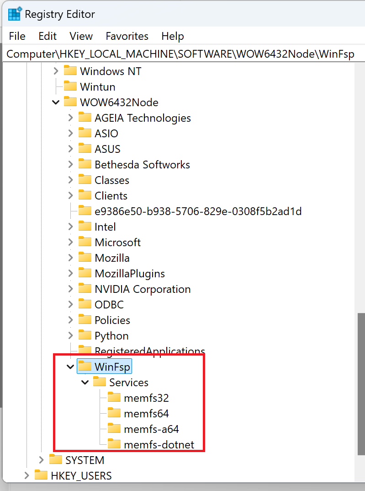Viewport: 365px width, 491px height.
Task: Expand the ASUS key
Action: [71, 149]
